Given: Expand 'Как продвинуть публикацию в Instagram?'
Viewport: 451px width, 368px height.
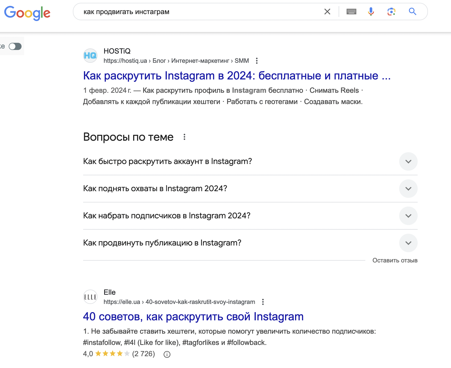Looking at the screenshot, I should point(408,243).
